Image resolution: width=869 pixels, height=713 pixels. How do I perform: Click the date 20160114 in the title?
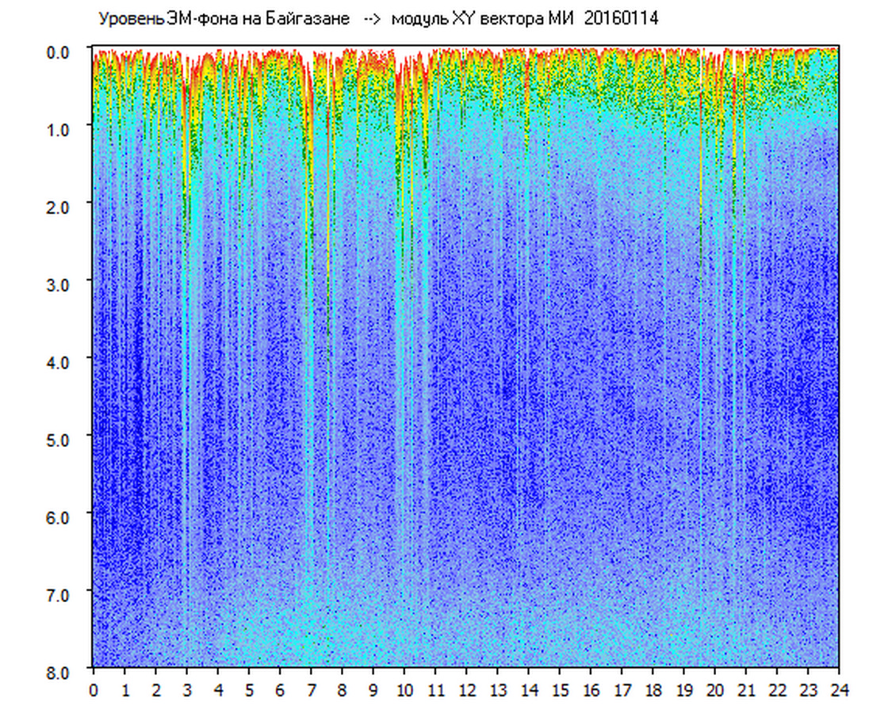621,19
